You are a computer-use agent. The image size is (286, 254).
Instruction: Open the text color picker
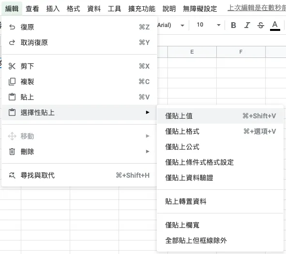click(275, 26)
